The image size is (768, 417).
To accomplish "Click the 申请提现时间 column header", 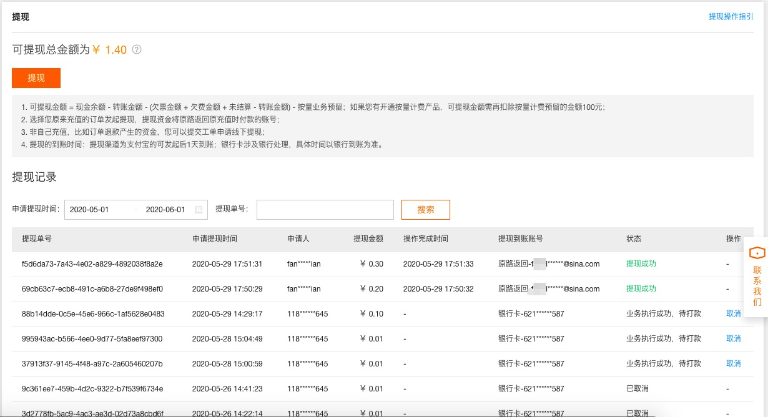I will click(x=215, y=239).
